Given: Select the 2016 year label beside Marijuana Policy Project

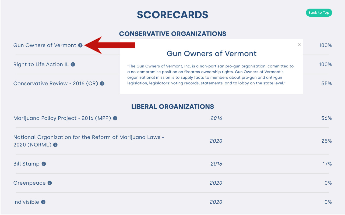Looking at the screenshot, I should click(x=216, y=118).
